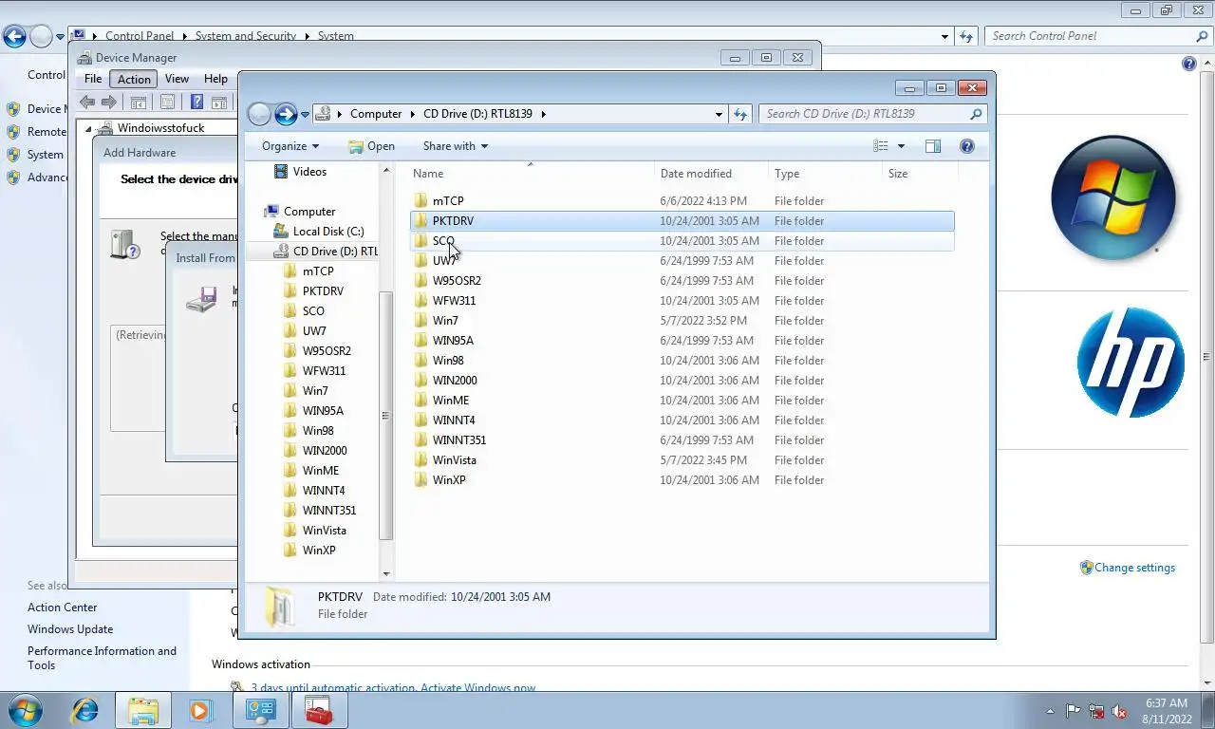The height and width of the screenshot is (729, 1215).
Task: Open Help menu in Device Manager
Action: [x=215, y=79]
